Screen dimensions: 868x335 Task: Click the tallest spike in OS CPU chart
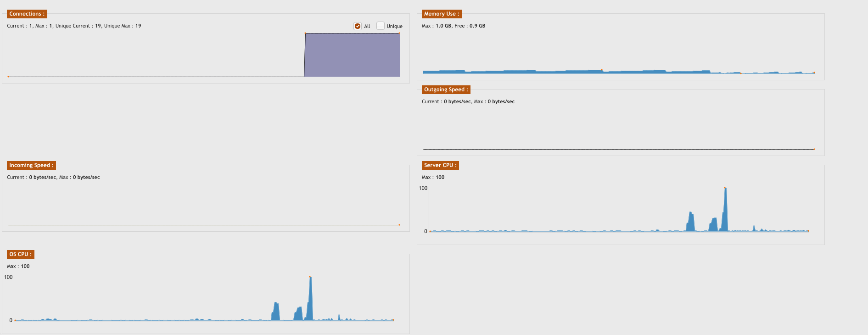pyautogui.click(x=311, y=298)
